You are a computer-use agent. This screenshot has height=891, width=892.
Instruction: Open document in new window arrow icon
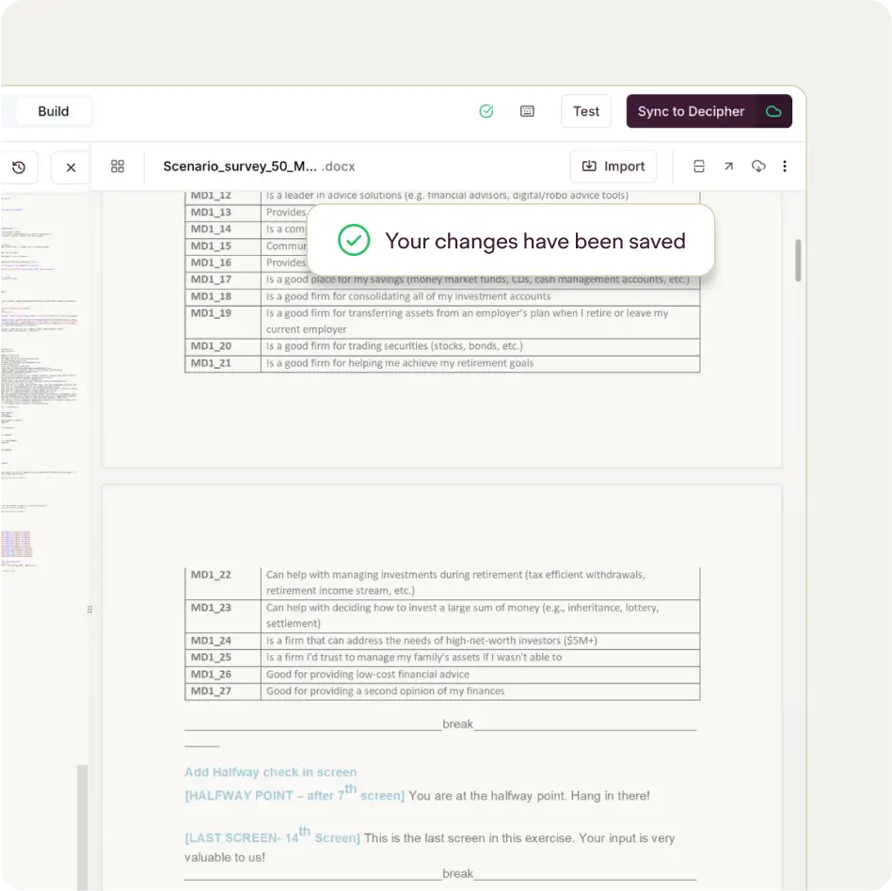point(728,167)
